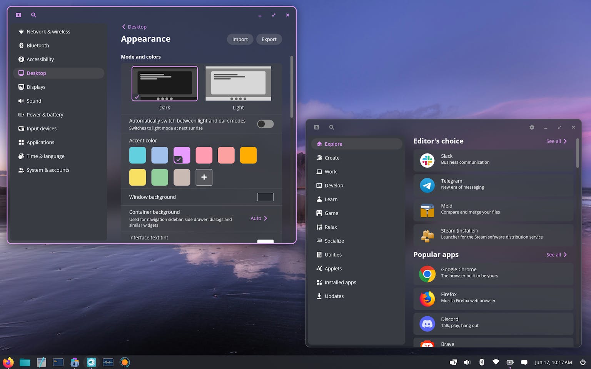Enable automatic light and dark switching
Screen dimensions: 591x369
coord(265,124)
